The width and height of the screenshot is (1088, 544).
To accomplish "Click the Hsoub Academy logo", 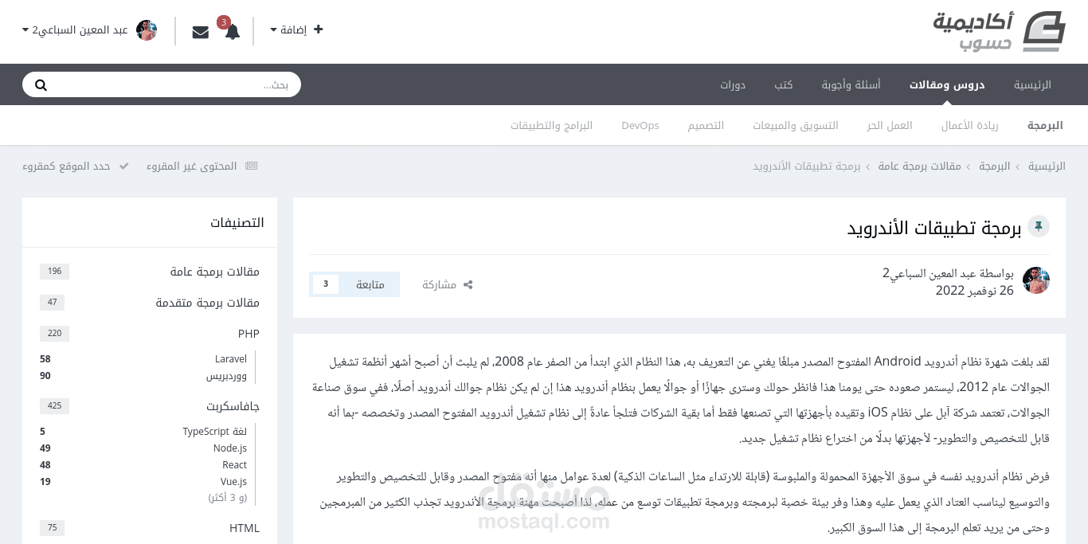I will tap(1001, 30).
